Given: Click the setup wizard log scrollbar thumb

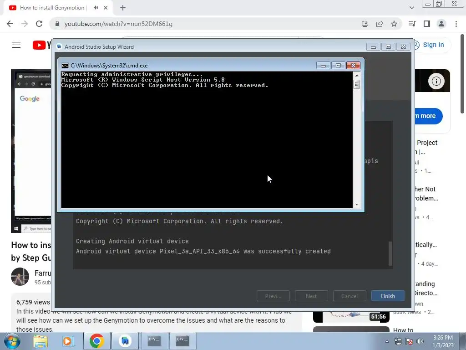Looking at the screenshot, I should tap(390, 253).
